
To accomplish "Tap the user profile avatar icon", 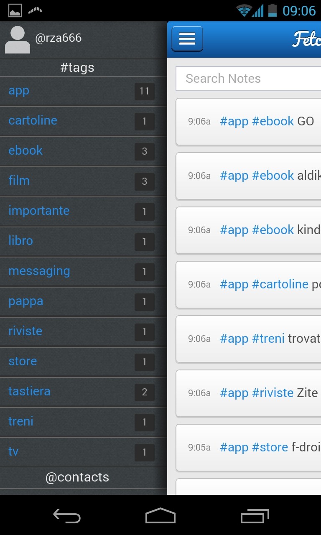I will [x=17, y=40].
